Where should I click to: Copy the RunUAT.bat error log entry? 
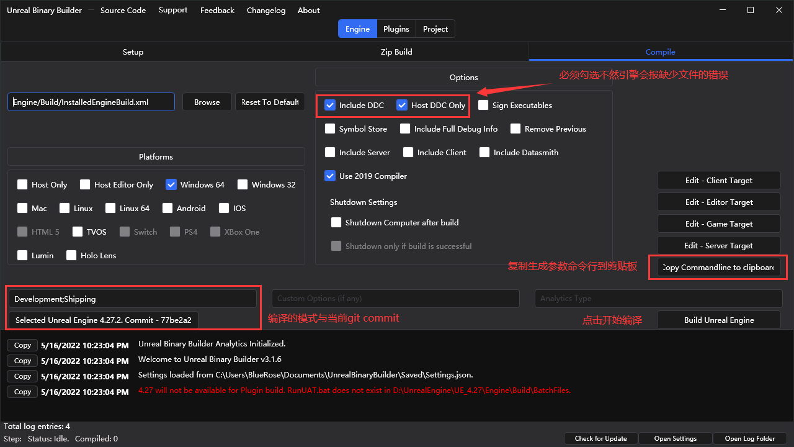[22, 392]
